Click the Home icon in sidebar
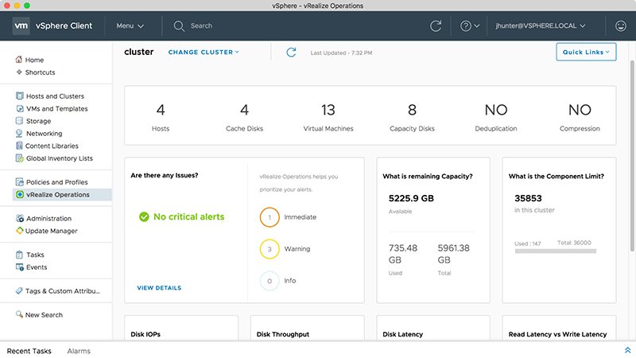 click(x=19, y=60)
